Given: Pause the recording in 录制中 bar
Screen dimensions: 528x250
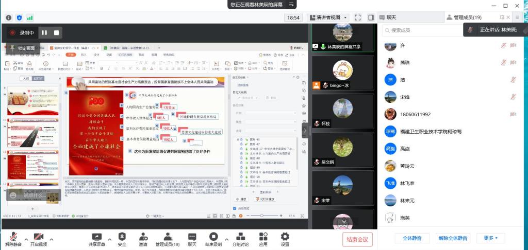Looking at the screenshot, I should click(x=44, y=32).
